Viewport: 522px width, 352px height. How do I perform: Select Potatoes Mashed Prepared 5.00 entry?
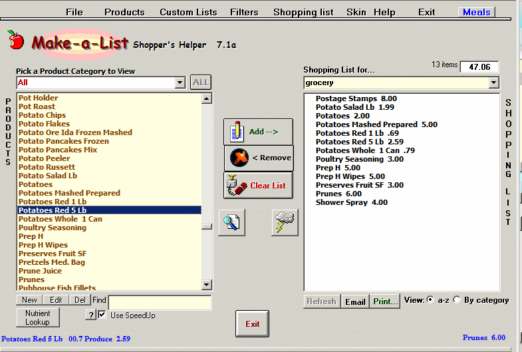(x=376, y=124)
